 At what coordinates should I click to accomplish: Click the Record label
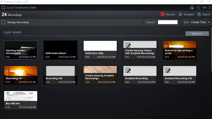[170, 14]
